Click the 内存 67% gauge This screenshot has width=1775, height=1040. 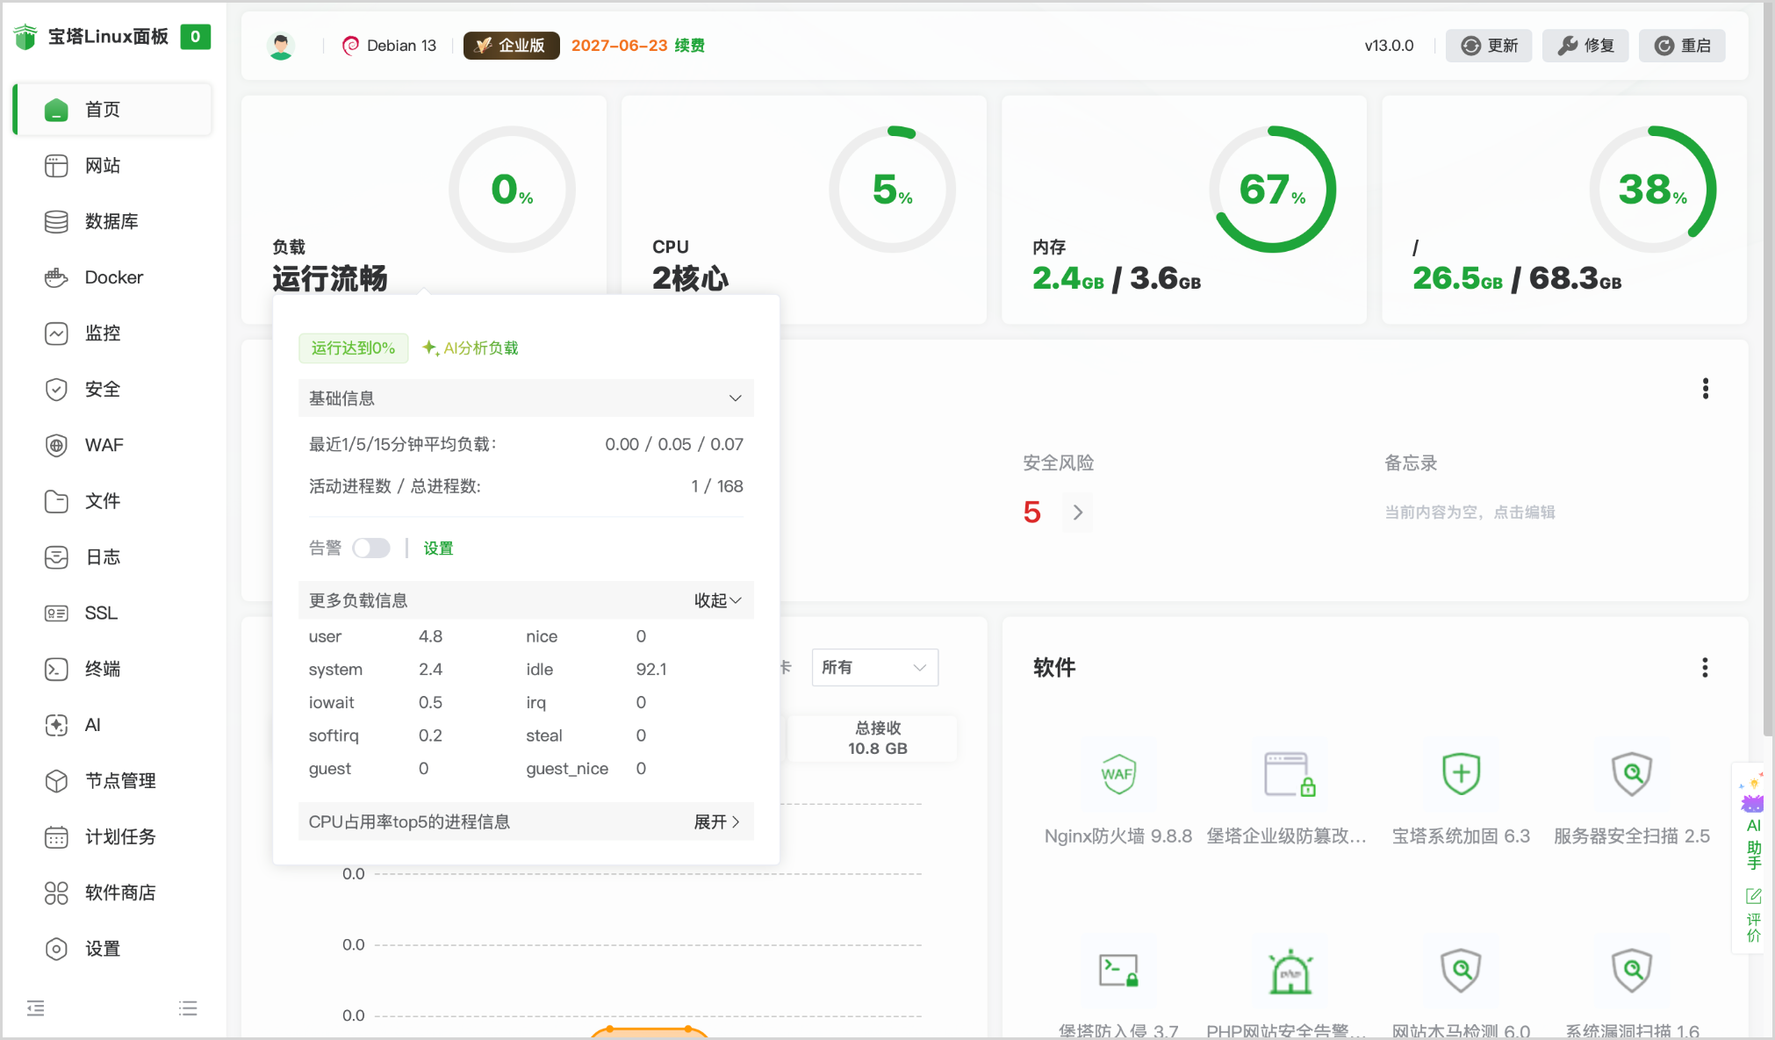click(1273, 190)
